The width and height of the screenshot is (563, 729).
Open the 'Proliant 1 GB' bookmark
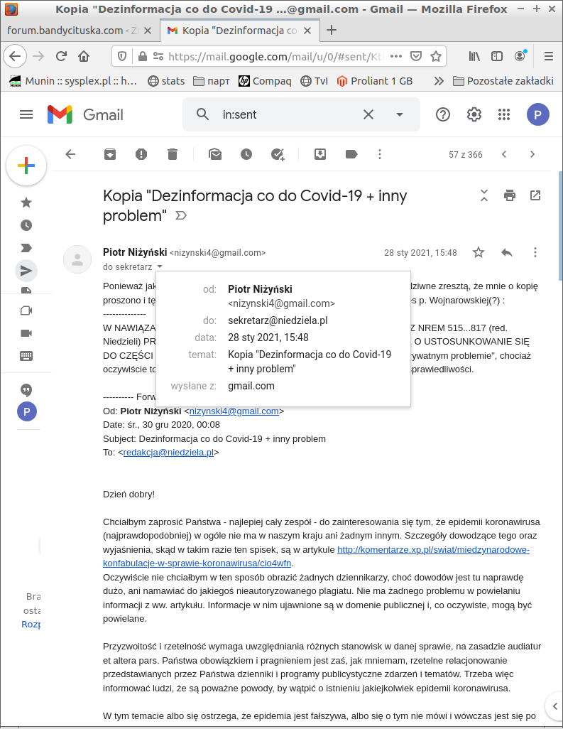(x=374, y=81)
